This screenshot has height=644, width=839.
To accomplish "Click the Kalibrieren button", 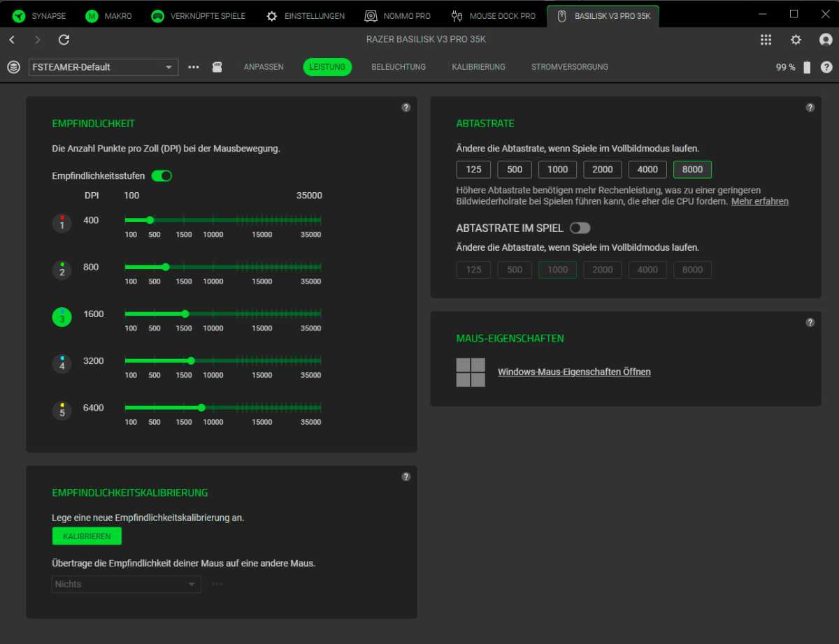I will [x=87, y=536].
